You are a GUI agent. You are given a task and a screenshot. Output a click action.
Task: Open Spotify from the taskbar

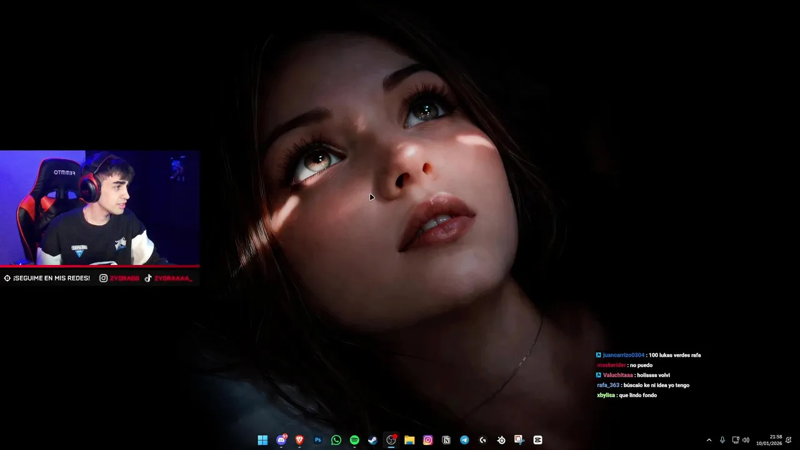(354, 440)
